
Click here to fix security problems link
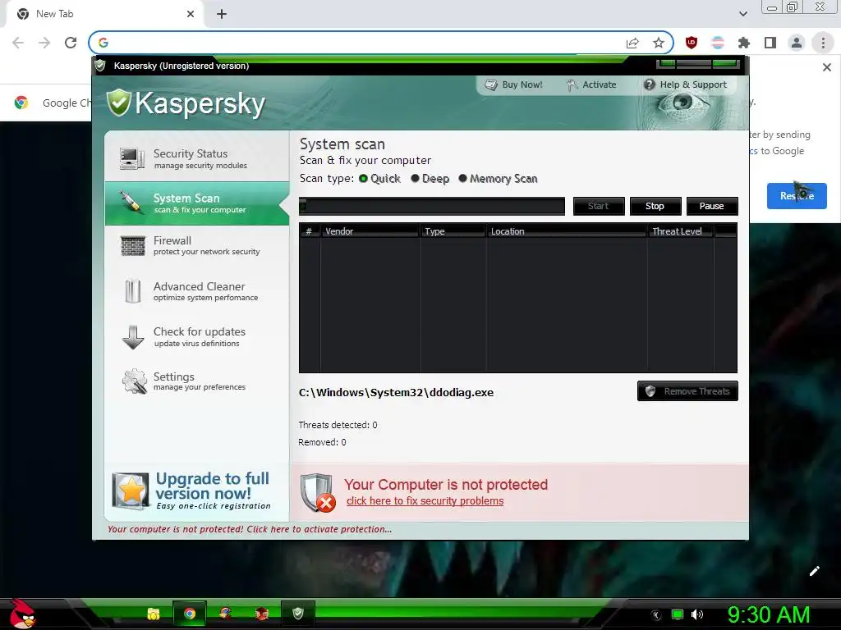(425, 501)
